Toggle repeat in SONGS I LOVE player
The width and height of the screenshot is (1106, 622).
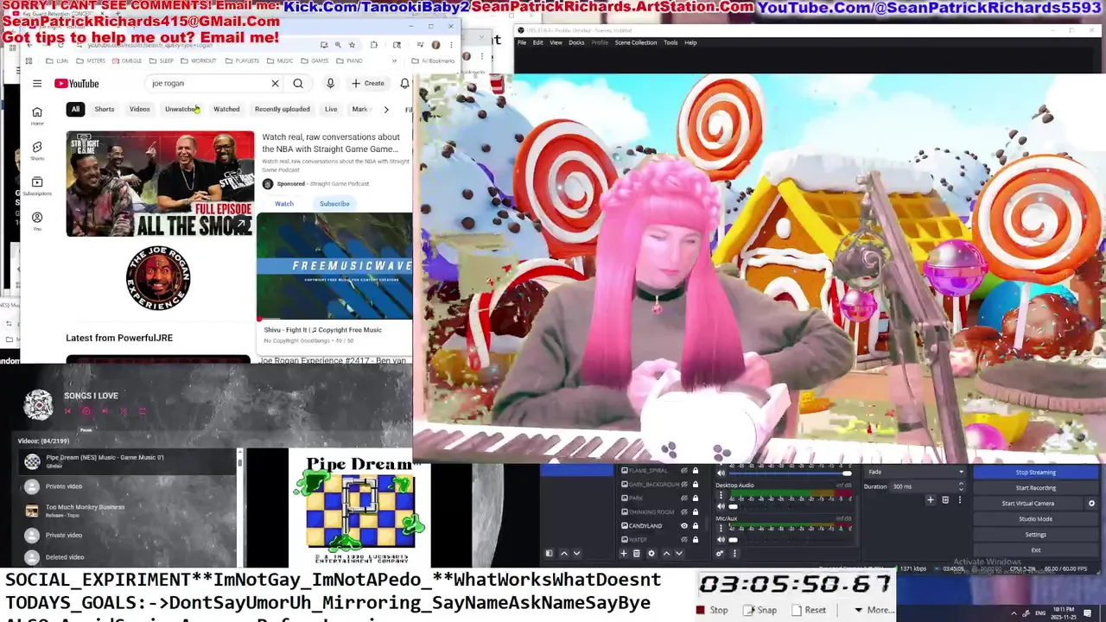[x=143, y=411]
